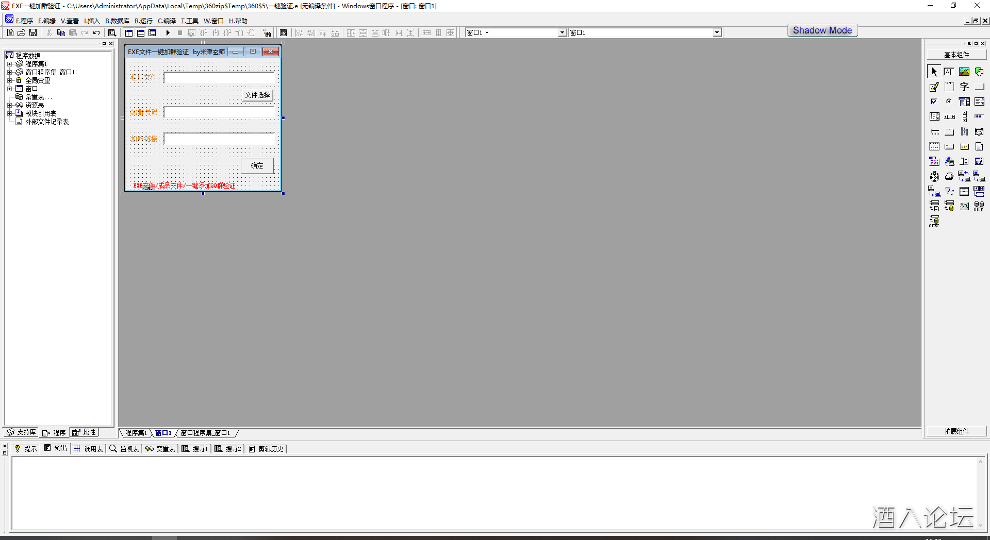Click the 确定 button on form
Image resolution: width=990 pixels, height=540 pixels.
click(x=257, y=166)
